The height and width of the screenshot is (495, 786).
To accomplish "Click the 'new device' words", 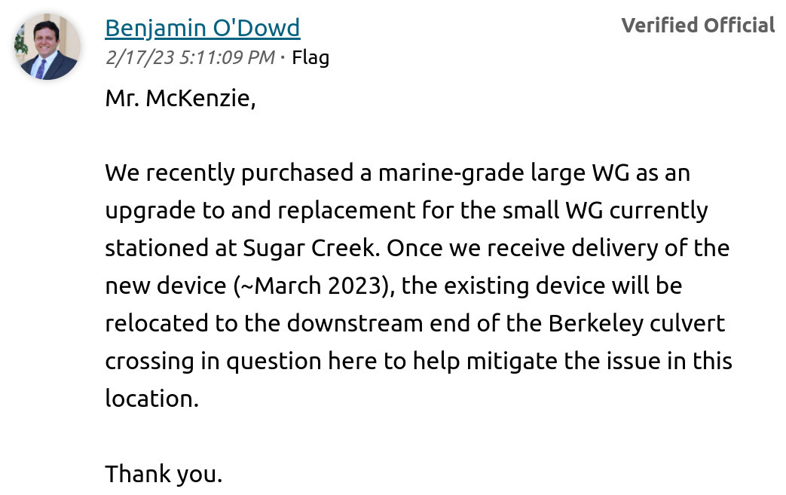I will pyautogui.click(x=166, y=286).
